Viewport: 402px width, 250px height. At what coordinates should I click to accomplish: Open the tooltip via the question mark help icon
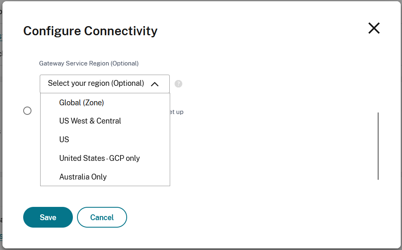(178, 84)
